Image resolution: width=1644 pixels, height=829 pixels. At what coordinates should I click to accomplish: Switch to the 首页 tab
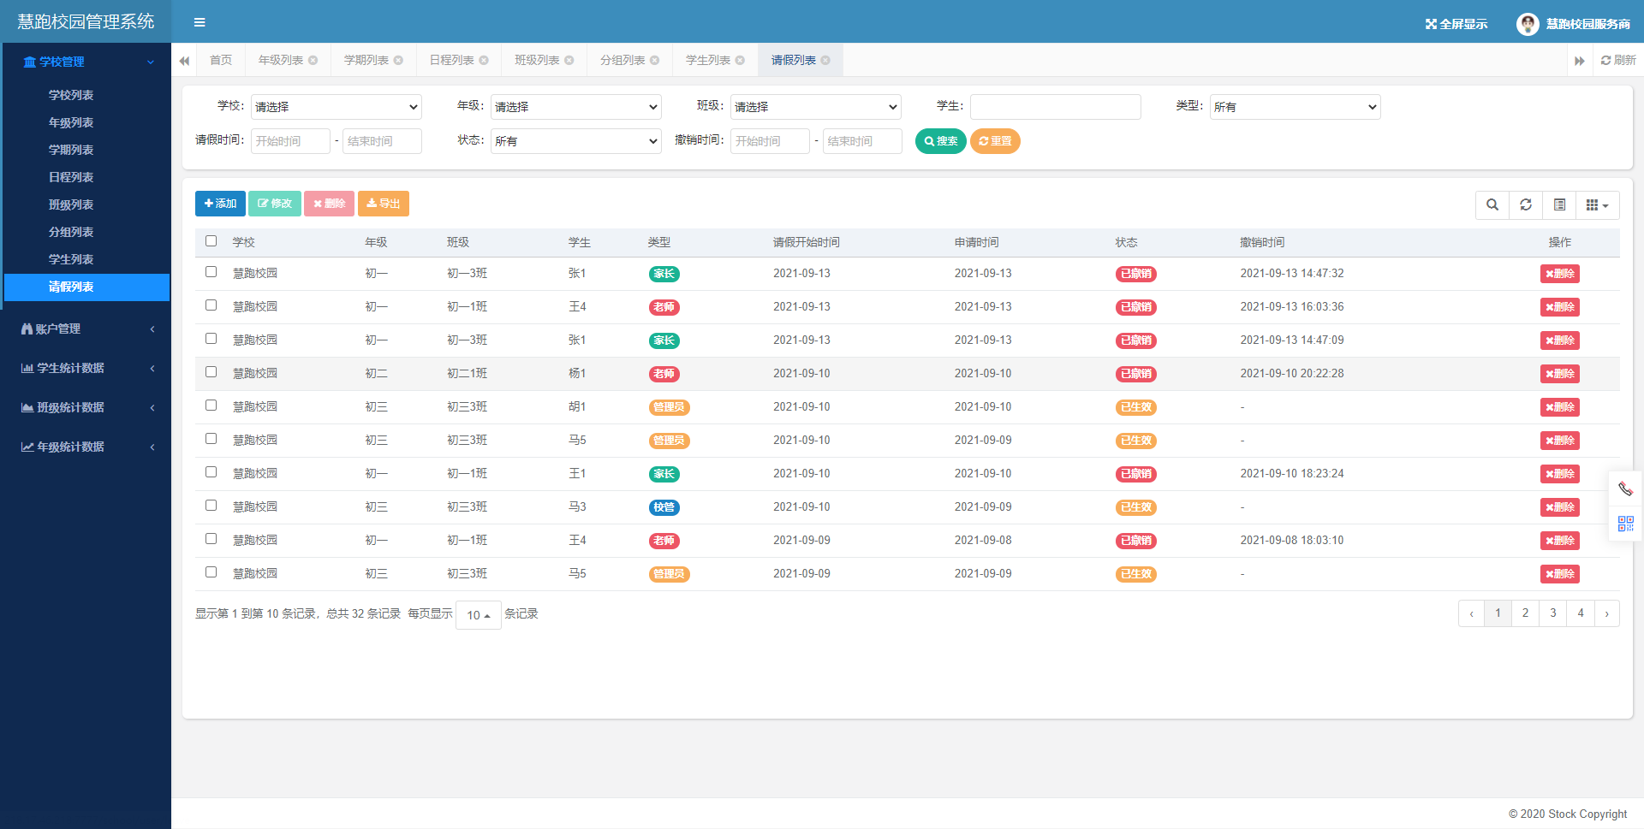click(221, 61)
